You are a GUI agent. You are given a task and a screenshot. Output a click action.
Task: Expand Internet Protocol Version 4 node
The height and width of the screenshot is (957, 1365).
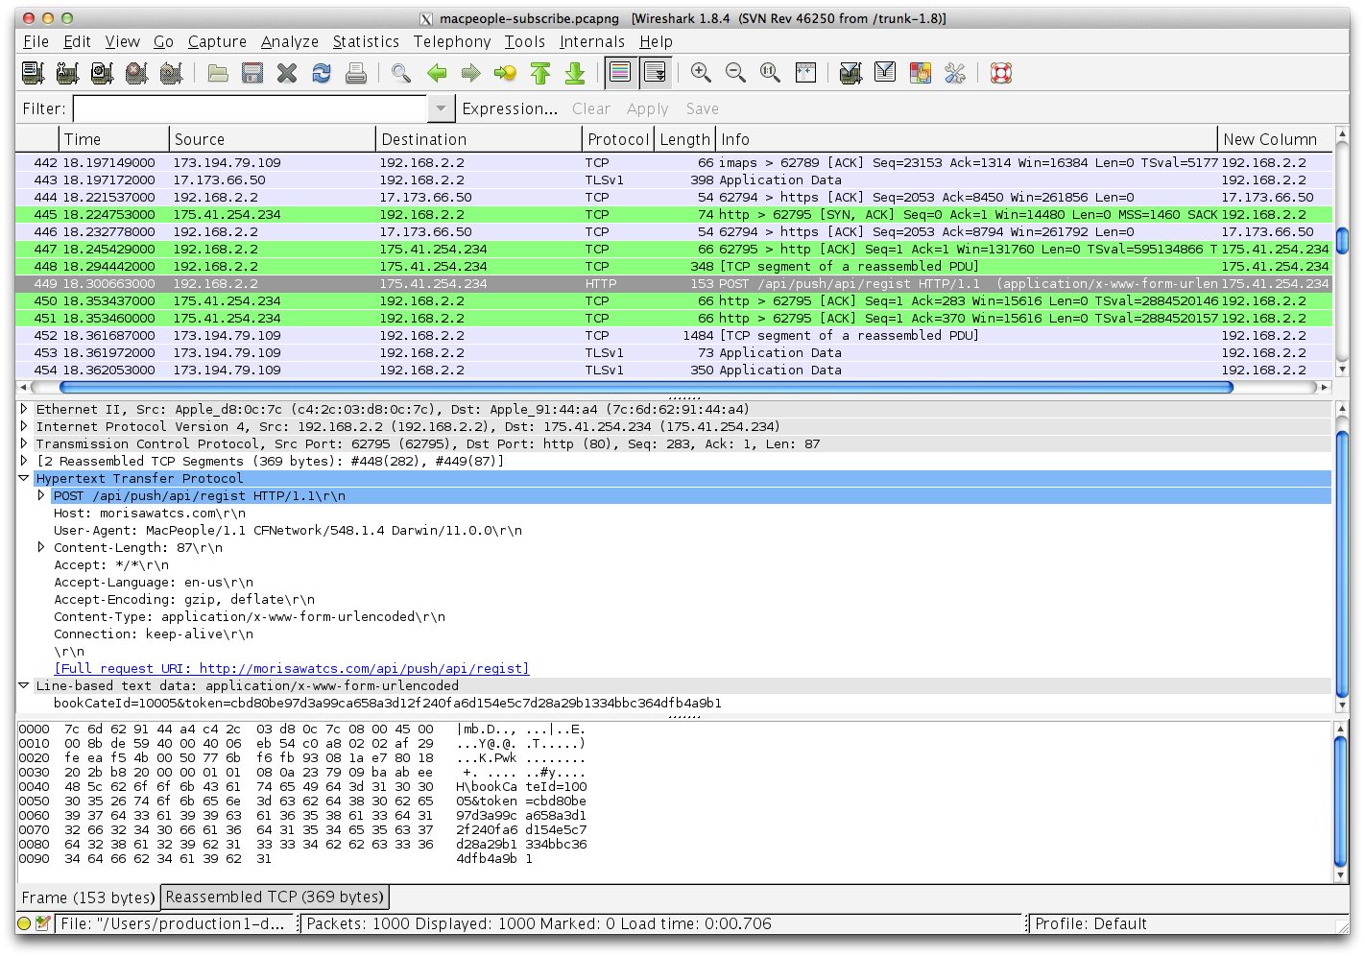(x=24, y=426)
